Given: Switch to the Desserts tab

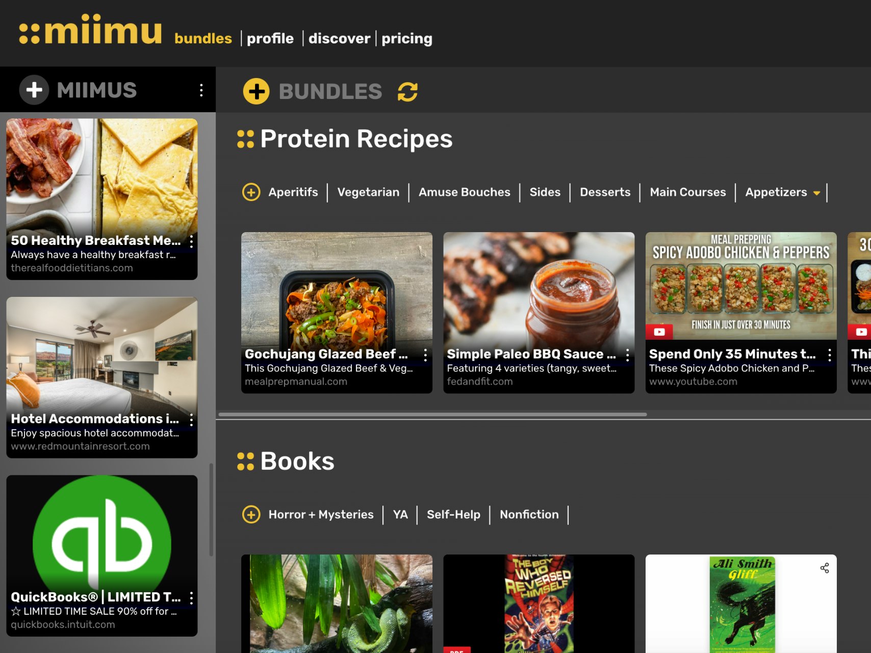Looking at the screenshot, I should 605,192.
